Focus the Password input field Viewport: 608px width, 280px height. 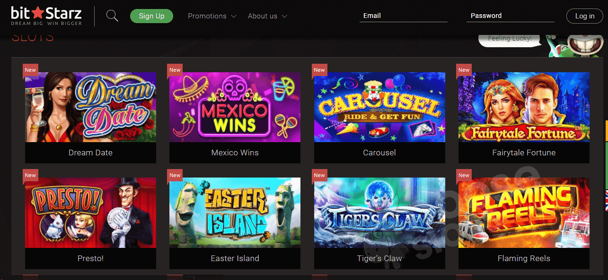tap(511, 16)
